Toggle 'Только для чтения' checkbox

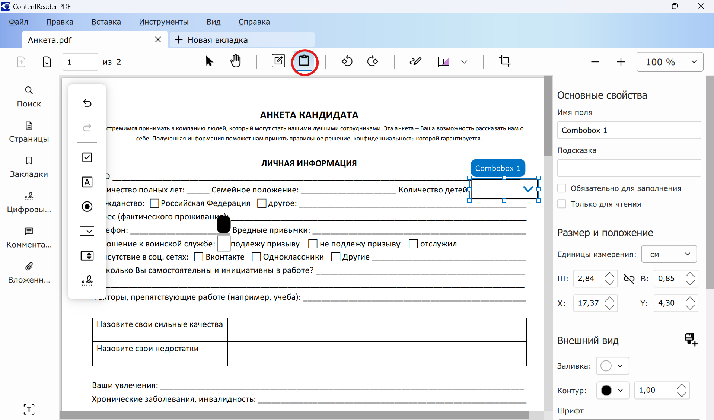point(562,204)
